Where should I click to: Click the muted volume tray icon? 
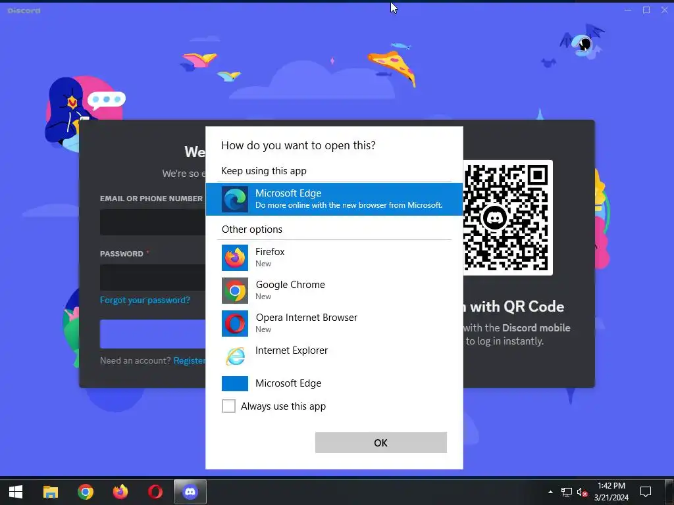tap(582, 492)
